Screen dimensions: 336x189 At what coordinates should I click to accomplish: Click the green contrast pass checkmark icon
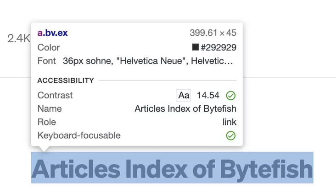coord(231,96)
